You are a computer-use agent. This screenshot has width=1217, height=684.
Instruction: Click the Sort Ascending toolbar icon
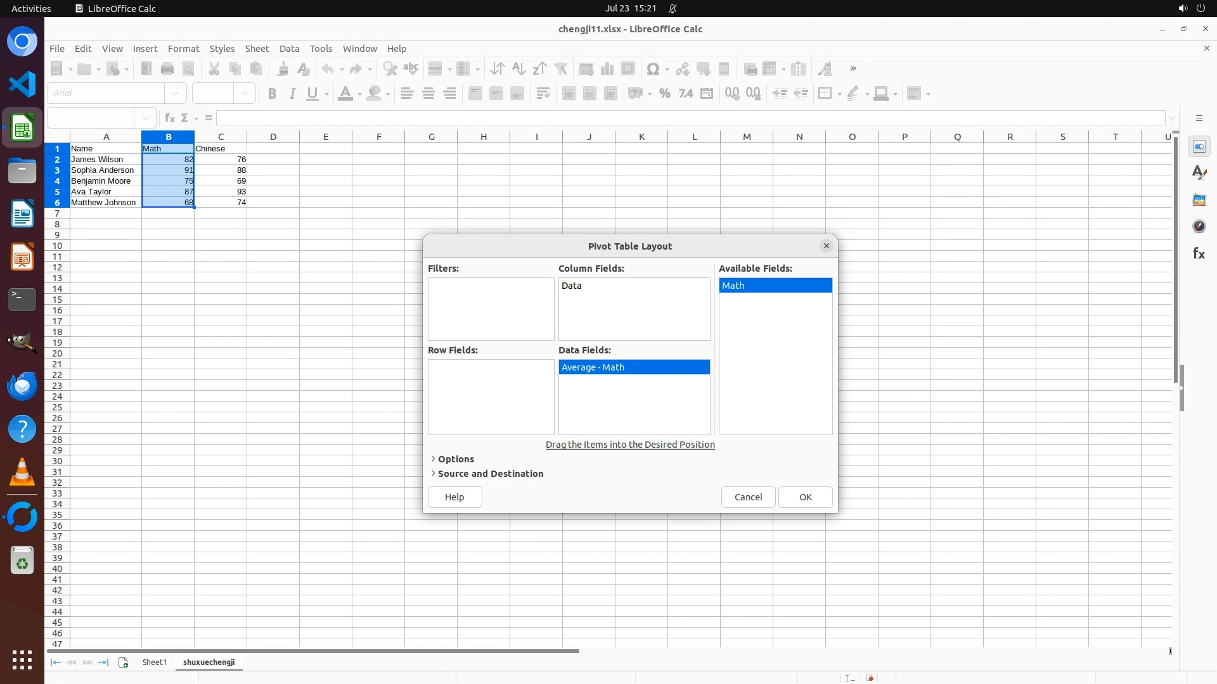coord(518,69)
